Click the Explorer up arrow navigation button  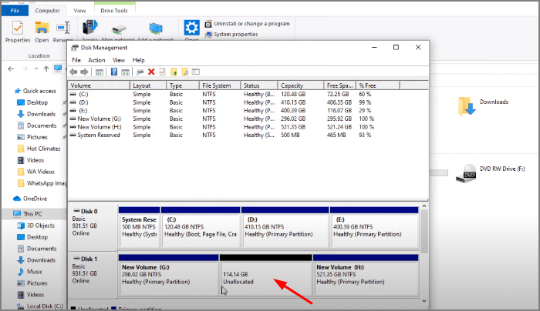[x=45, y=69]
